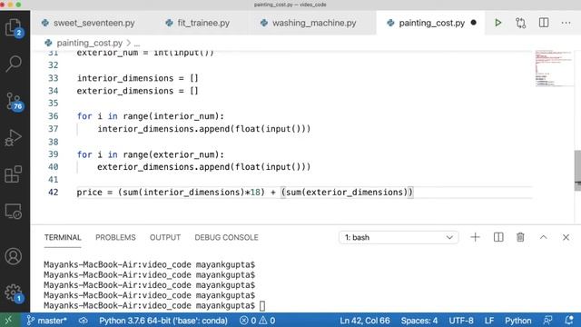Change indentation via Spaces: 4
This screenshot has height=327, width=581.
[419, 321]
